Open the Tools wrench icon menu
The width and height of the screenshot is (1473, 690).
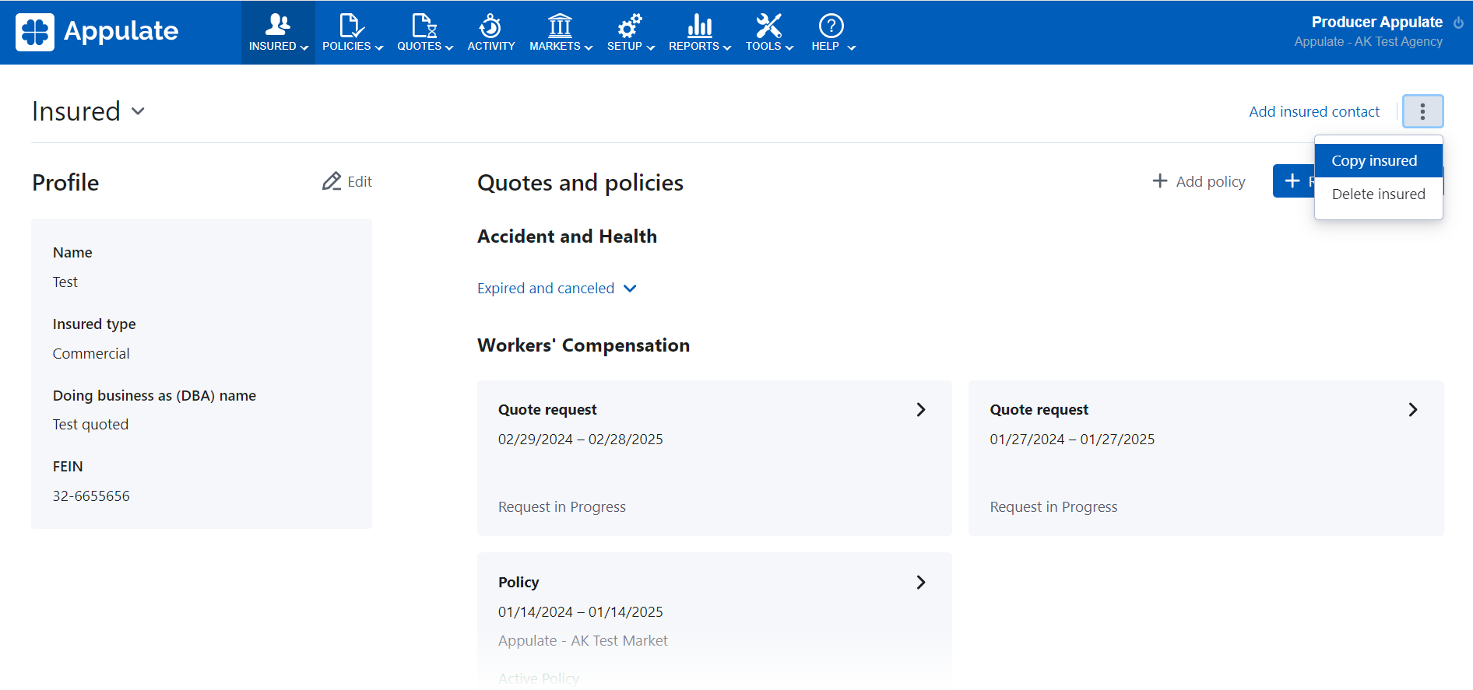point(768,26)
